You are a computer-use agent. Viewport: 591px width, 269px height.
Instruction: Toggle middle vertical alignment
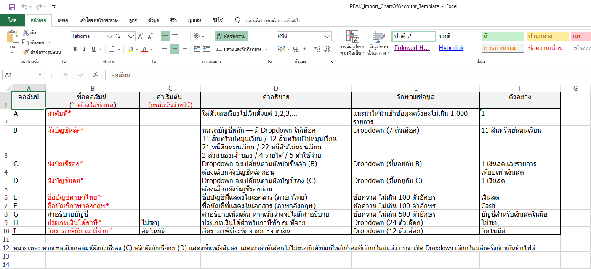pyautogui.click(x=175, y=36)
